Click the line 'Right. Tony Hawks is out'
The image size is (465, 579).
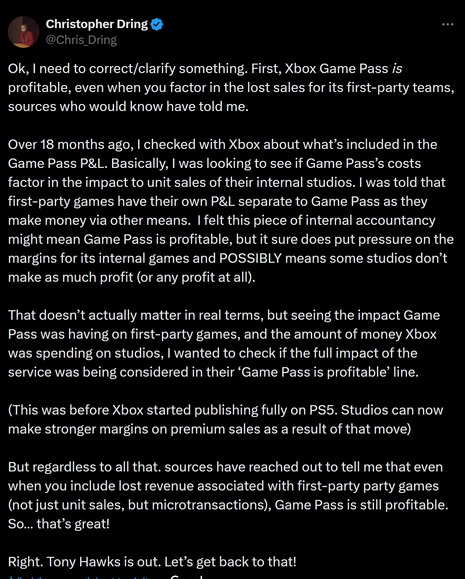point(152,562)
